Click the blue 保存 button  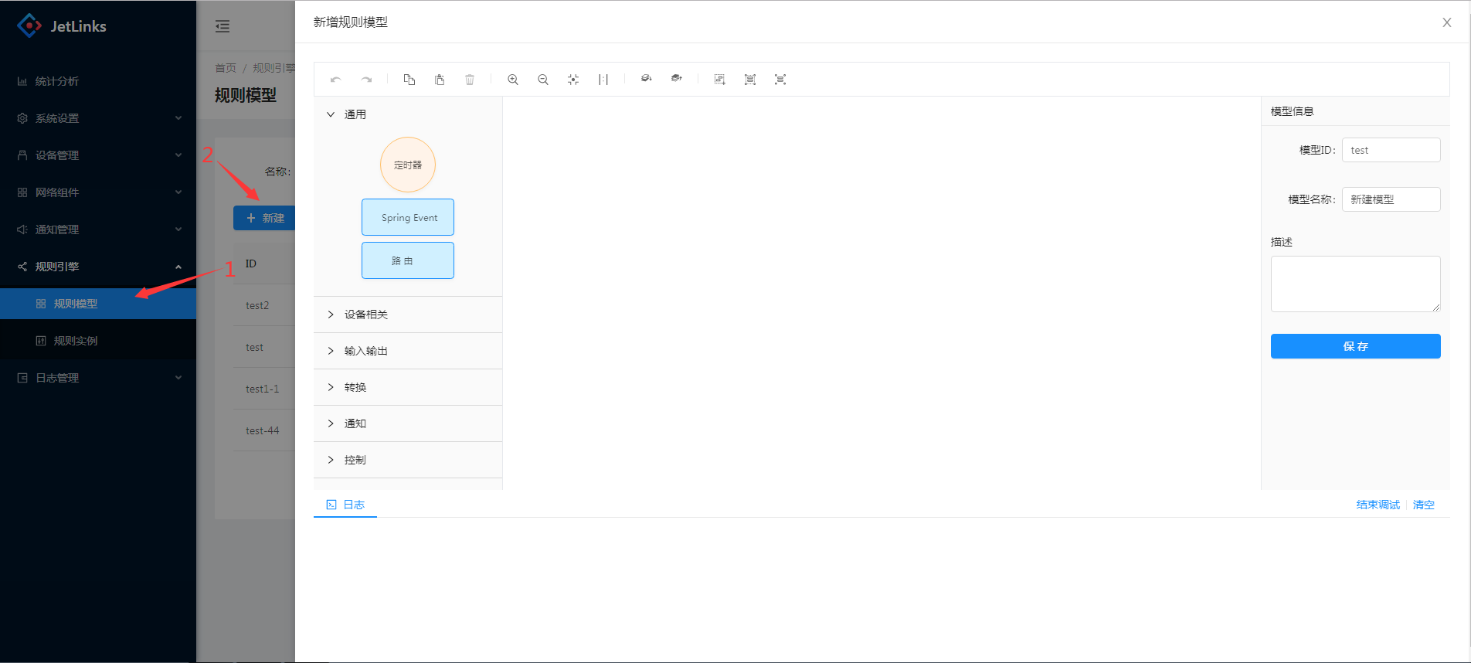pyautogui.click(x=1355, y=346)
